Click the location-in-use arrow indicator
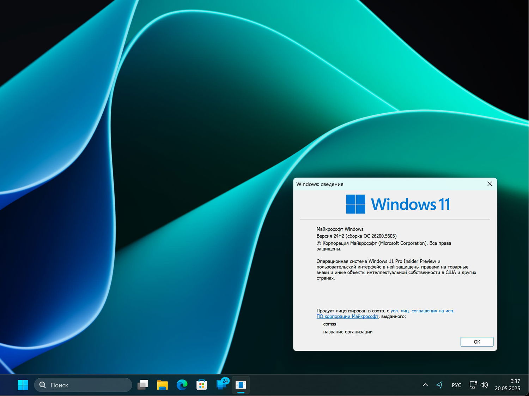529x396 pixels. [439, 385]
